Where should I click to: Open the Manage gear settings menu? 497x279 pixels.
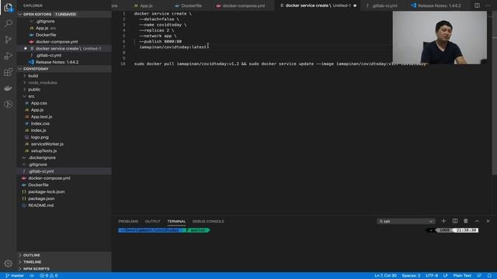click(9, 263)
